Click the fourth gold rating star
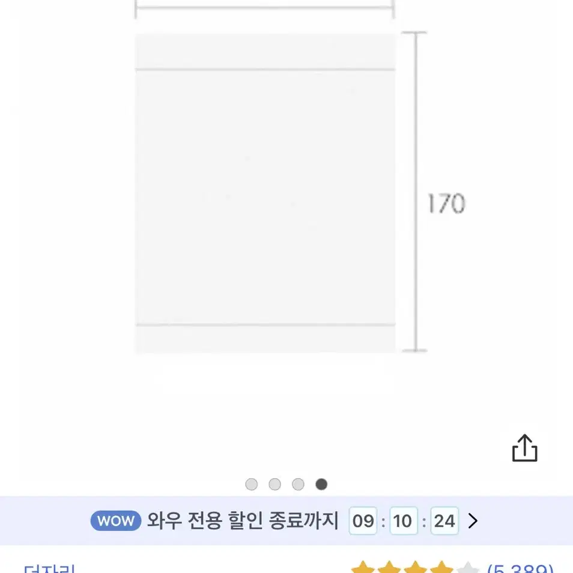 pyautogui.click(x=442, y=567)
